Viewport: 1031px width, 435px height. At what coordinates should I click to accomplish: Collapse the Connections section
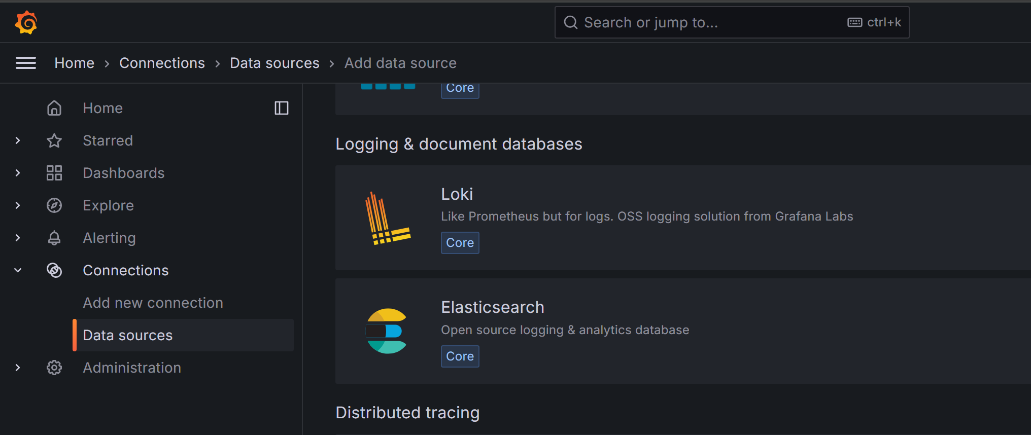tap(18, 270)
